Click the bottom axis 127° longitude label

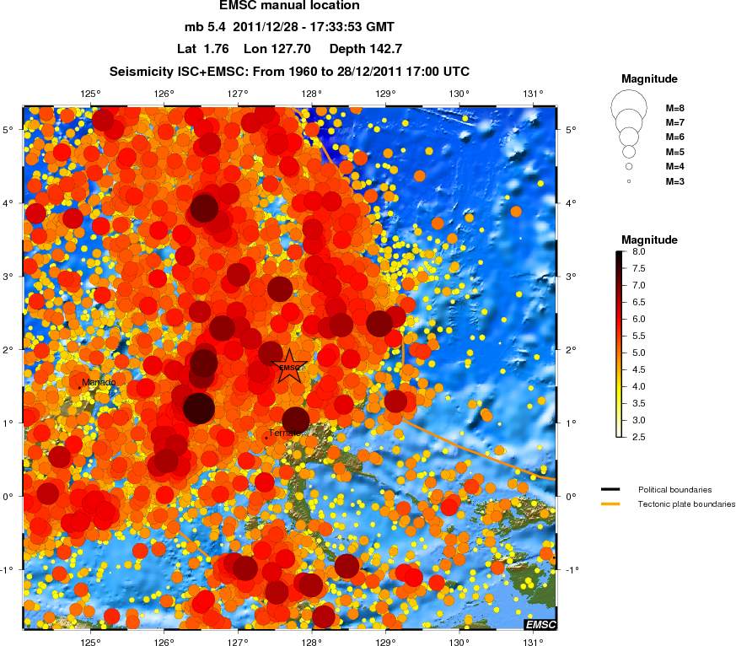(238, 642)
